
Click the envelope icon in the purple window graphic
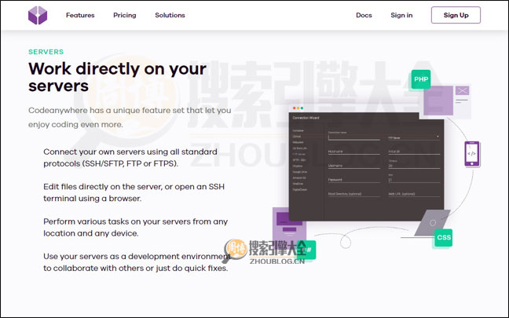pyautogui.click(x=462, y=90)
